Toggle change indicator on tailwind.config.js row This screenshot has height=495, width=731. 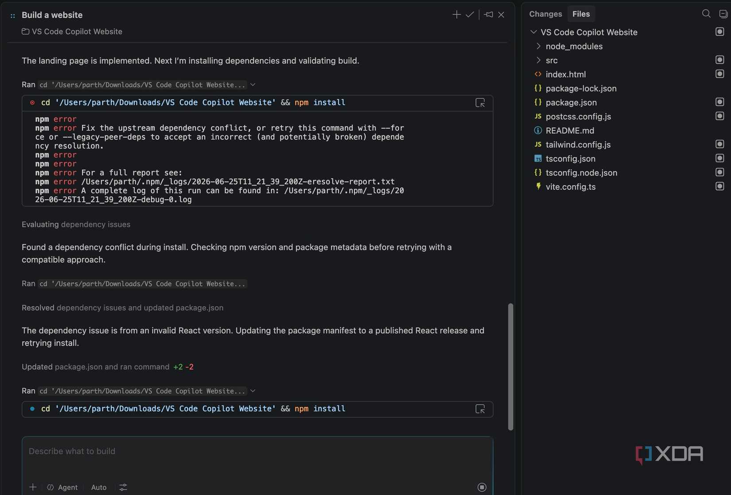tap(719, 144)
